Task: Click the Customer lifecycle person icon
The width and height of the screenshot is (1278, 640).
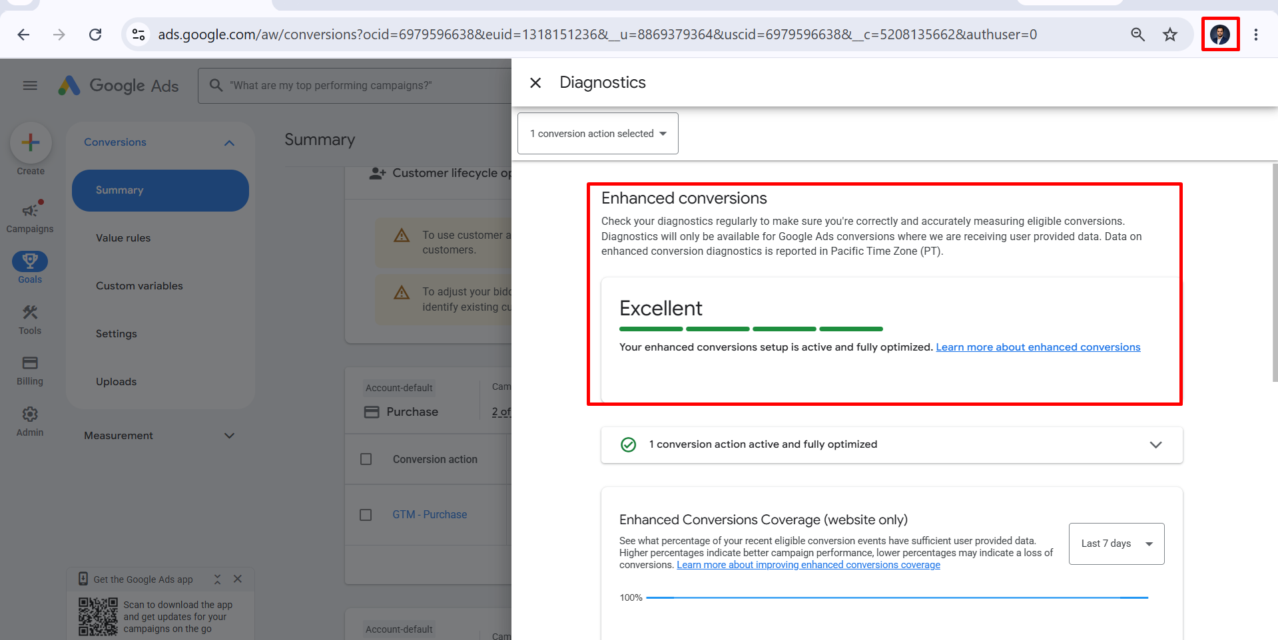Action: click(378, 173)
